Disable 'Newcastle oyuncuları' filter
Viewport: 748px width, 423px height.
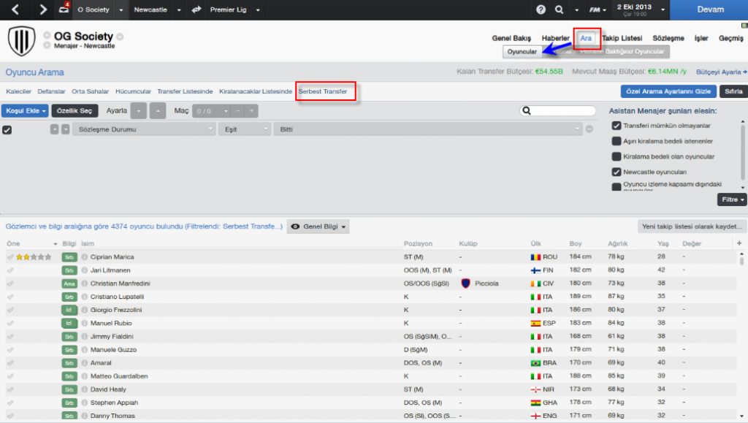[616, 171]
